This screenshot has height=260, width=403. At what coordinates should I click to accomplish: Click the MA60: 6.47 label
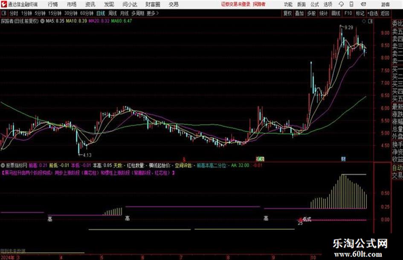(121, 21)
